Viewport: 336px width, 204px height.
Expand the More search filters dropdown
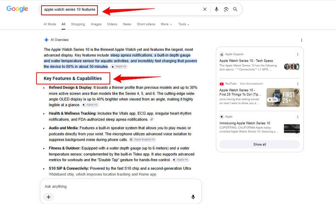(166, 24)
